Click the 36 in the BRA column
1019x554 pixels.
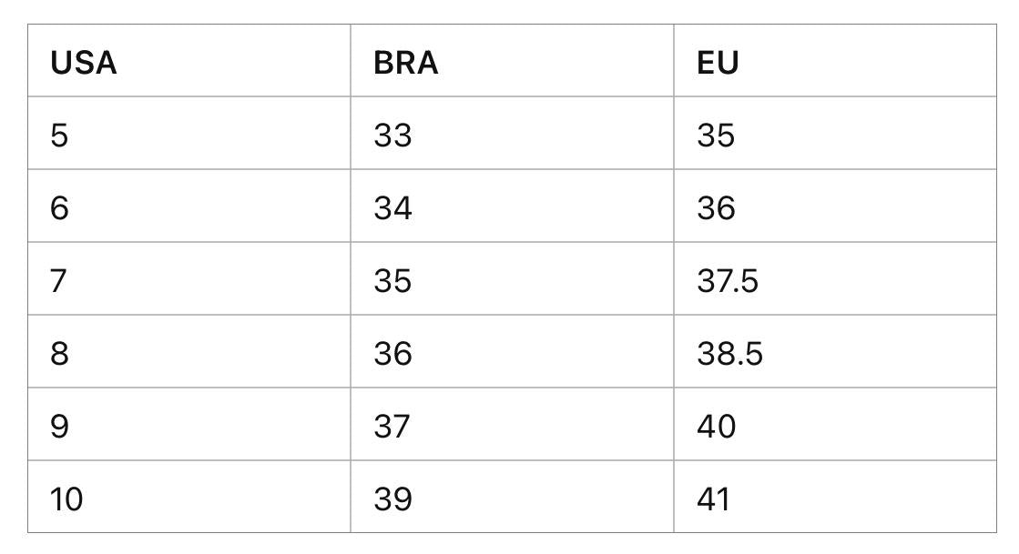[x=392, y=353]
